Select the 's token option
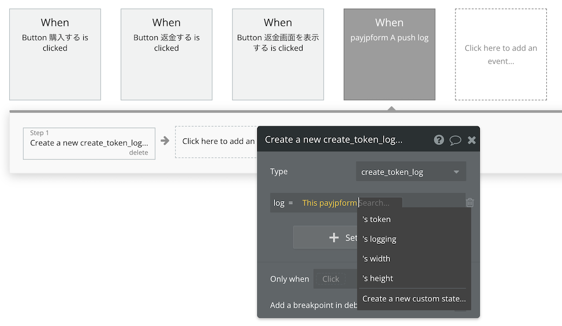 pos(414,219)
